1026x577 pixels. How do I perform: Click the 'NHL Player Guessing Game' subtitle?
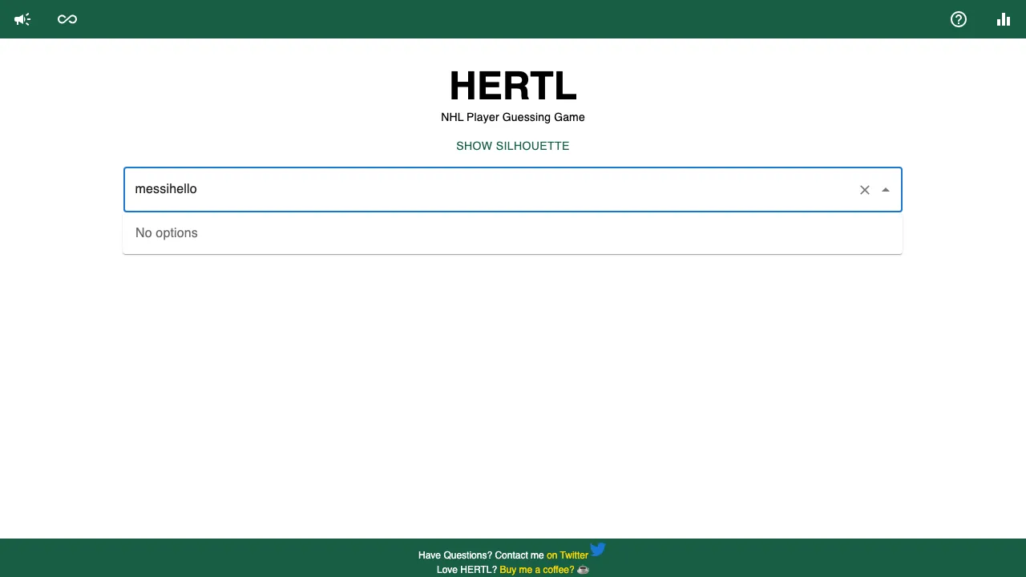(513, 117)
